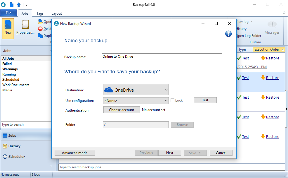Open Log Folder from ribbon
The width and height of the screenshot is (288, 178).
(249, 36)
